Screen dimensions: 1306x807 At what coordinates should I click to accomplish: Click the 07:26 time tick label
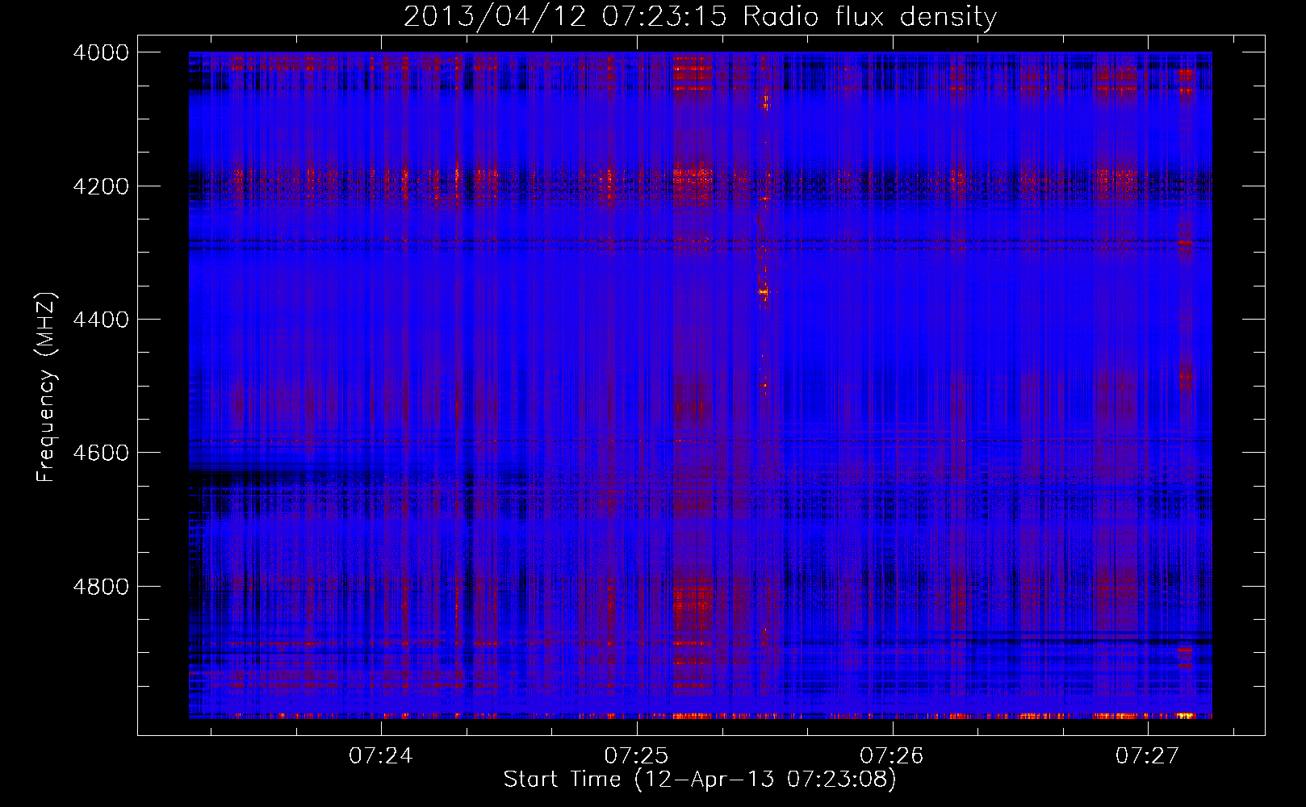(892, 756)
